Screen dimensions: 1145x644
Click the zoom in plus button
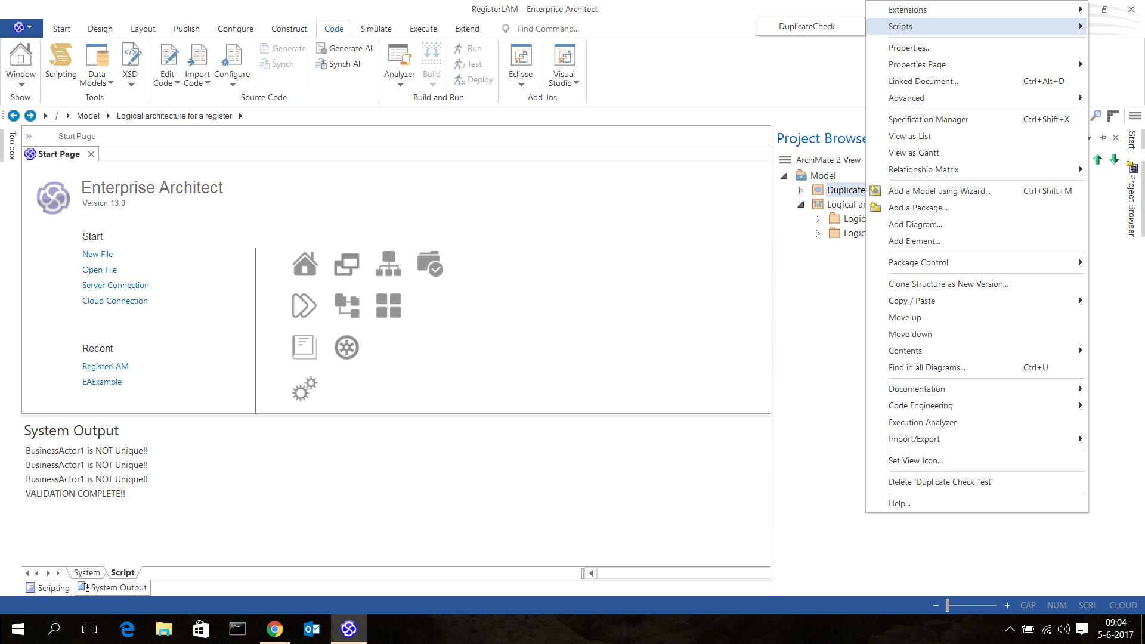(1007, 605)
